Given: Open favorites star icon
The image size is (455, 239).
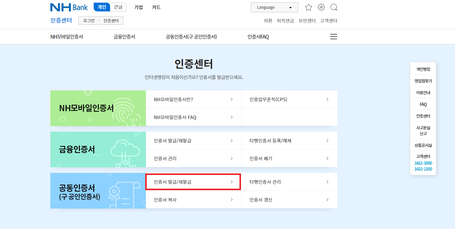Looking at the screenshot, I should tap(309, 7).
